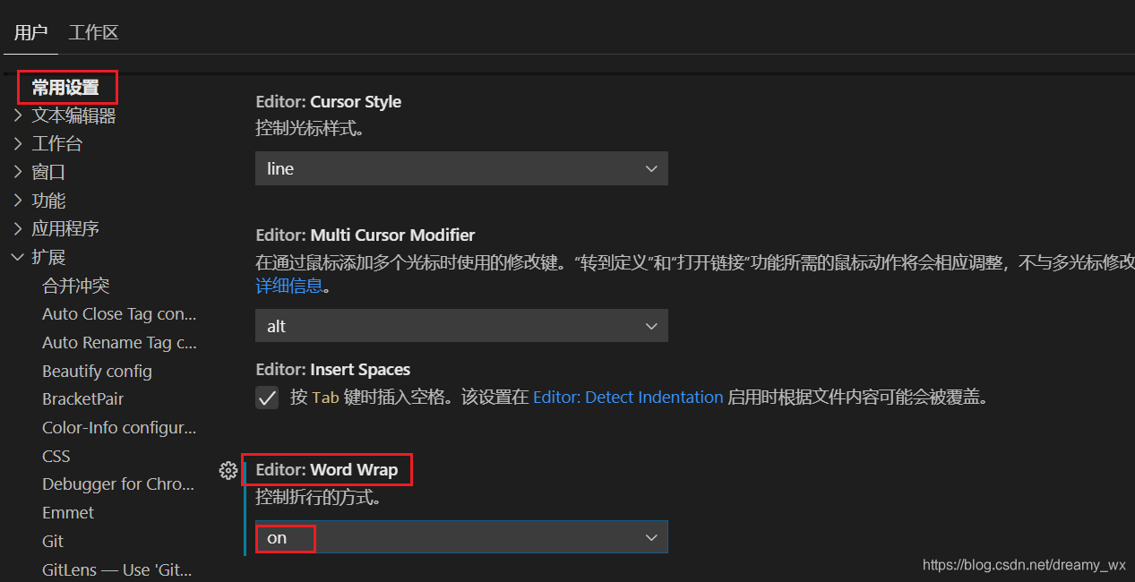Open Debugger for Chrome settings entry
The height and width of the screenshot is (582, 1135).
pos(118,484)
